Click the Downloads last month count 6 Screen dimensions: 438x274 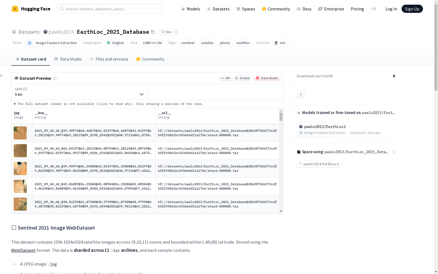coord(394,76)
